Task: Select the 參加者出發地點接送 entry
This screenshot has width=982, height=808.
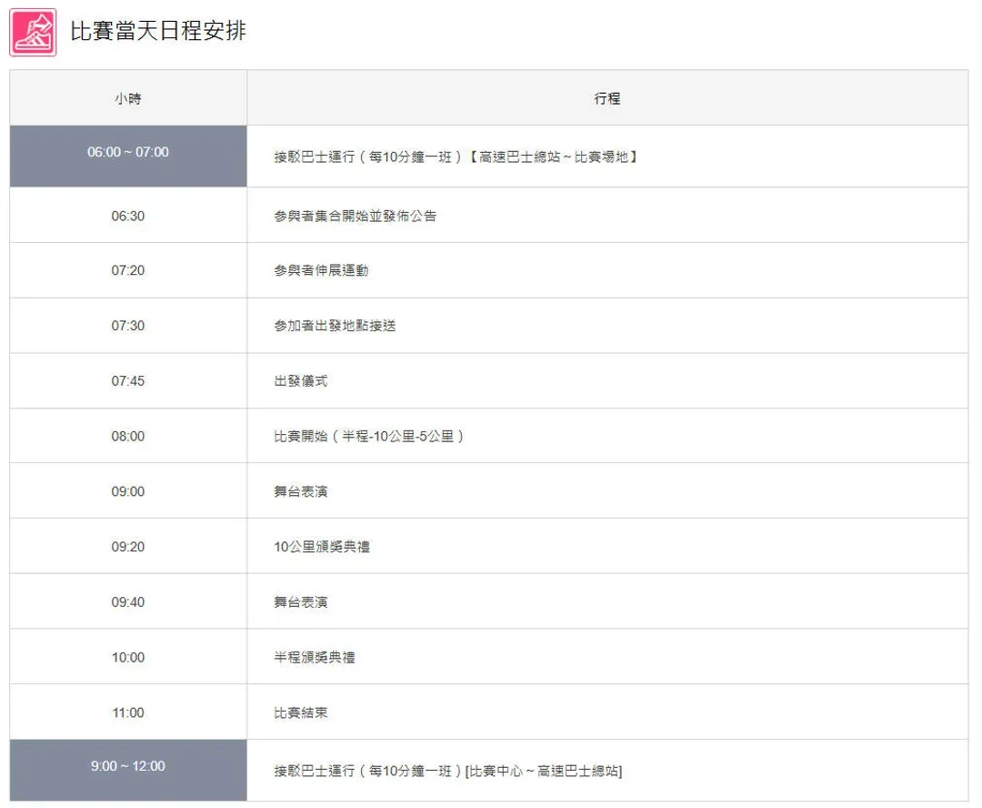Action: (x=335, y=326)
